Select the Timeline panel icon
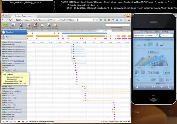Viewport: 177px width, 124px height. click(x=35, y=26)
